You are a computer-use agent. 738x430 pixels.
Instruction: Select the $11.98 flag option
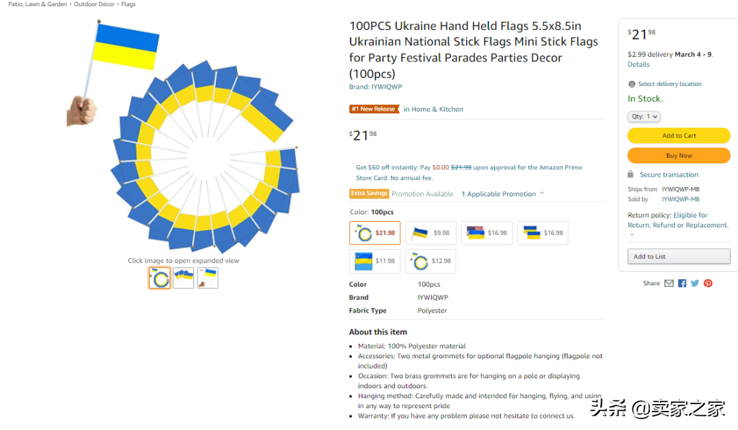375,261
